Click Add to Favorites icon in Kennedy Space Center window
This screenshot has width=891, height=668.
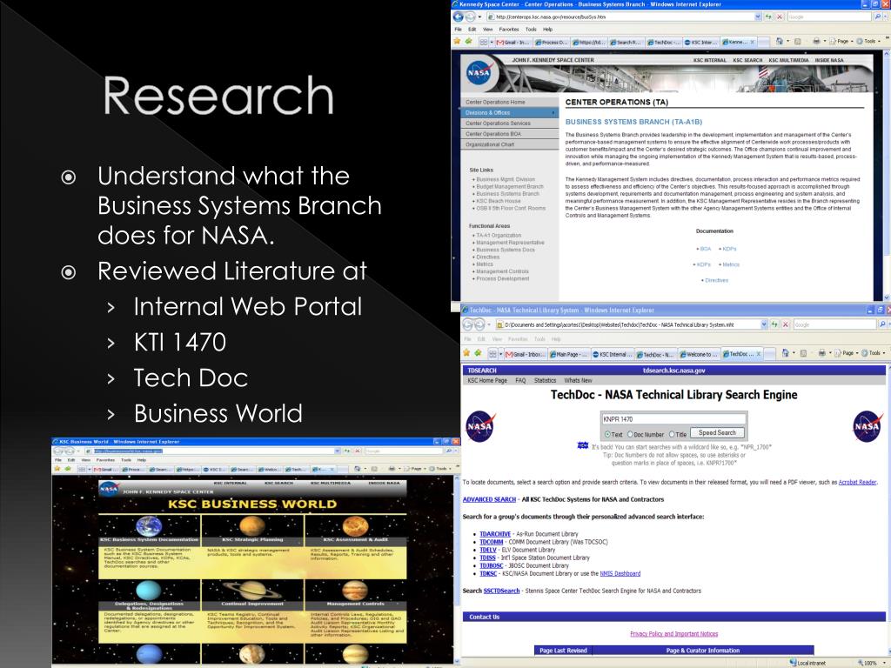pyautogui.click(x=468, y=41)
